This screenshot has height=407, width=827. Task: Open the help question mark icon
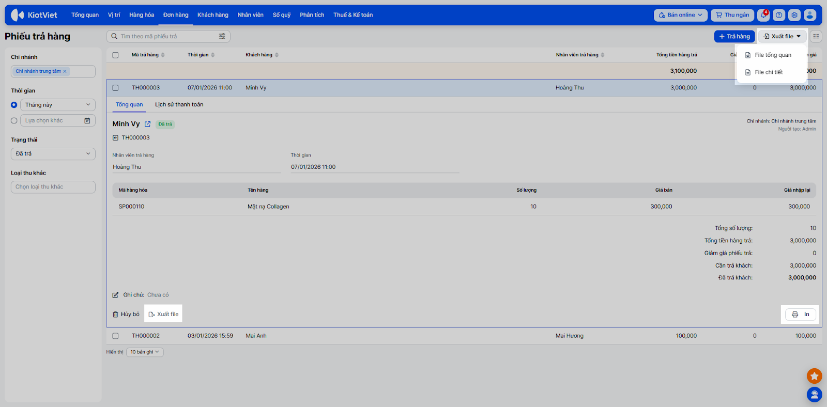click(x=779, y=15)
